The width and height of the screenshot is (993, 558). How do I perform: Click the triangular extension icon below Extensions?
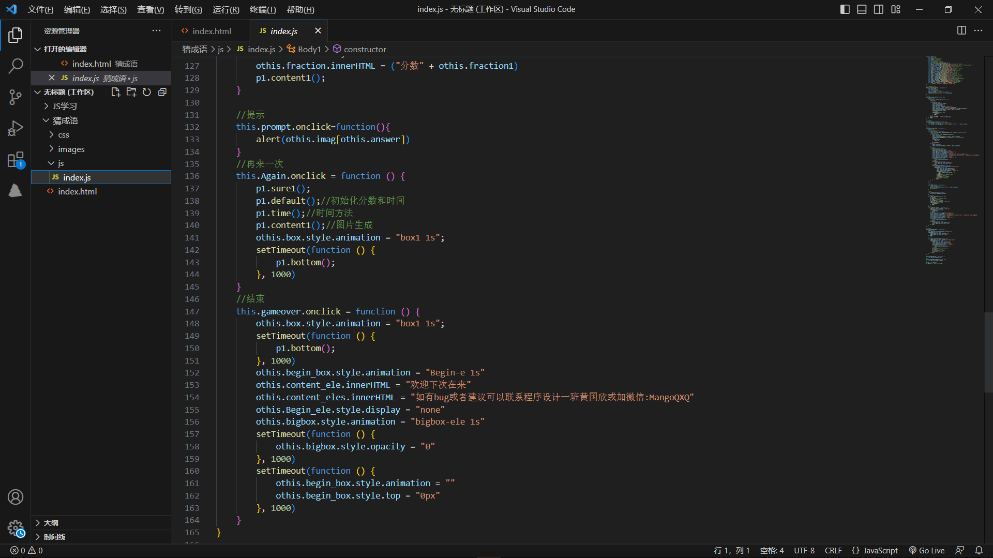16,190
